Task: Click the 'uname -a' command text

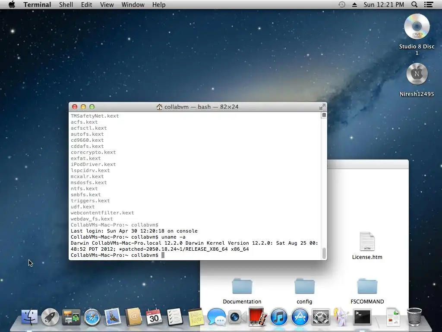Action: coord(174,237)
